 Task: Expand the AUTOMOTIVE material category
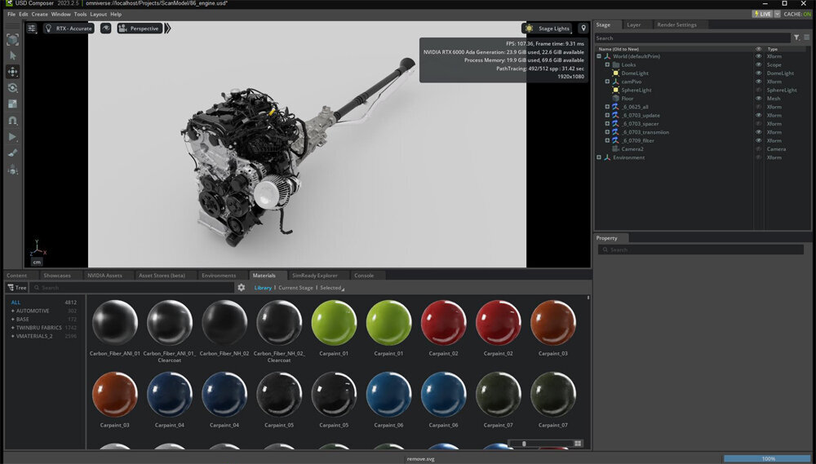coord(12,311)
